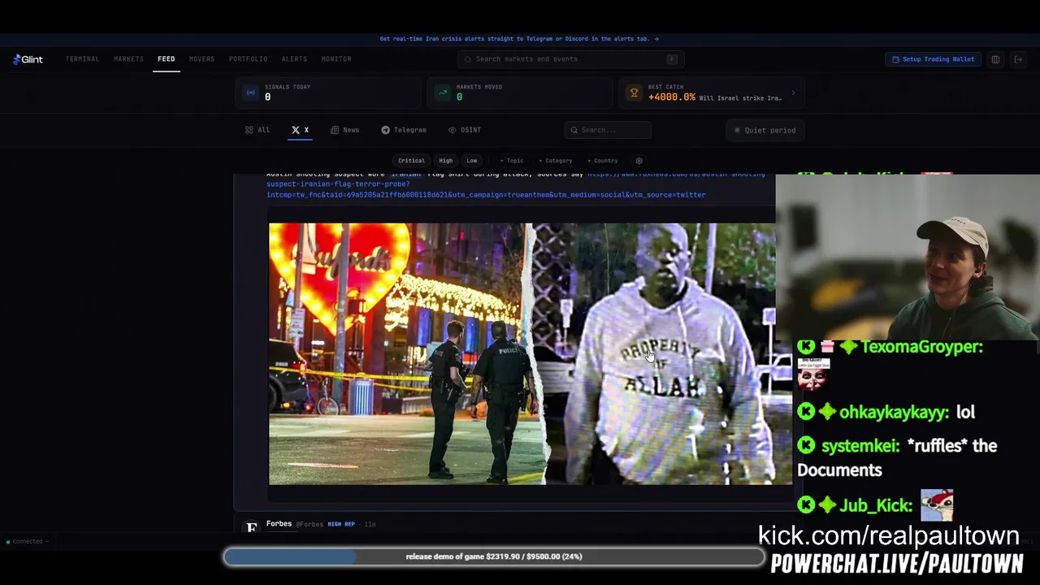The width and height of the screenshot is (1040, 585).
Task: Click the Search markets and events field
Action: (570, 59)
